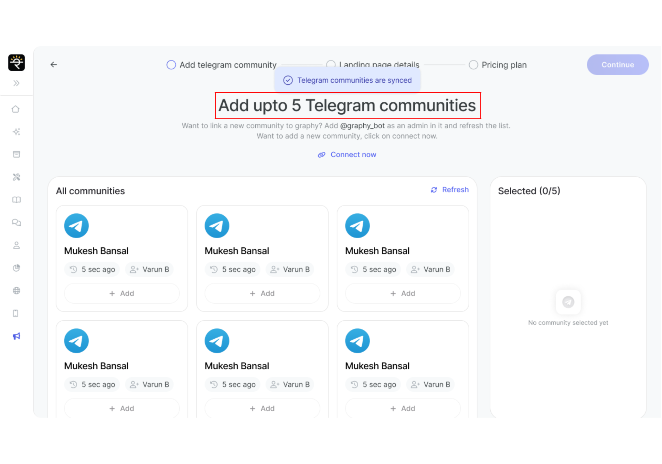Open the archive box icon in the sidebar
This screenshot has width=662, height=464.
coord(16,154)
